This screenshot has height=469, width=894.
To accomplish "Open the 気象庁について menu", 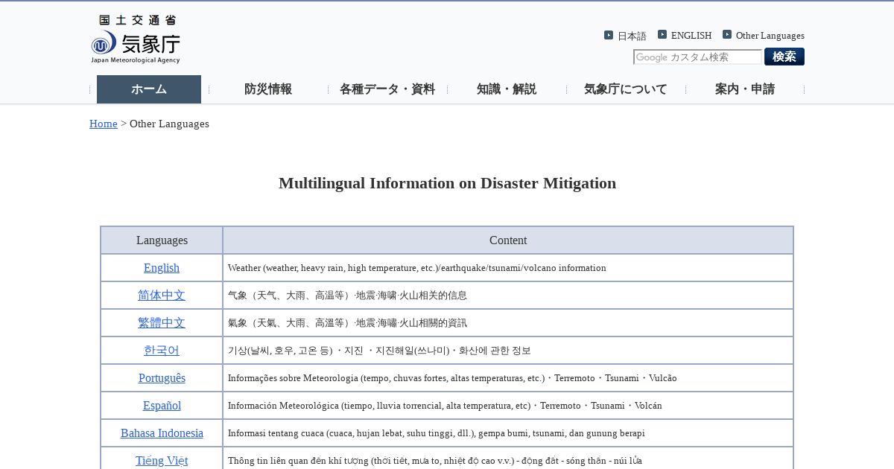I will point(626,89).
